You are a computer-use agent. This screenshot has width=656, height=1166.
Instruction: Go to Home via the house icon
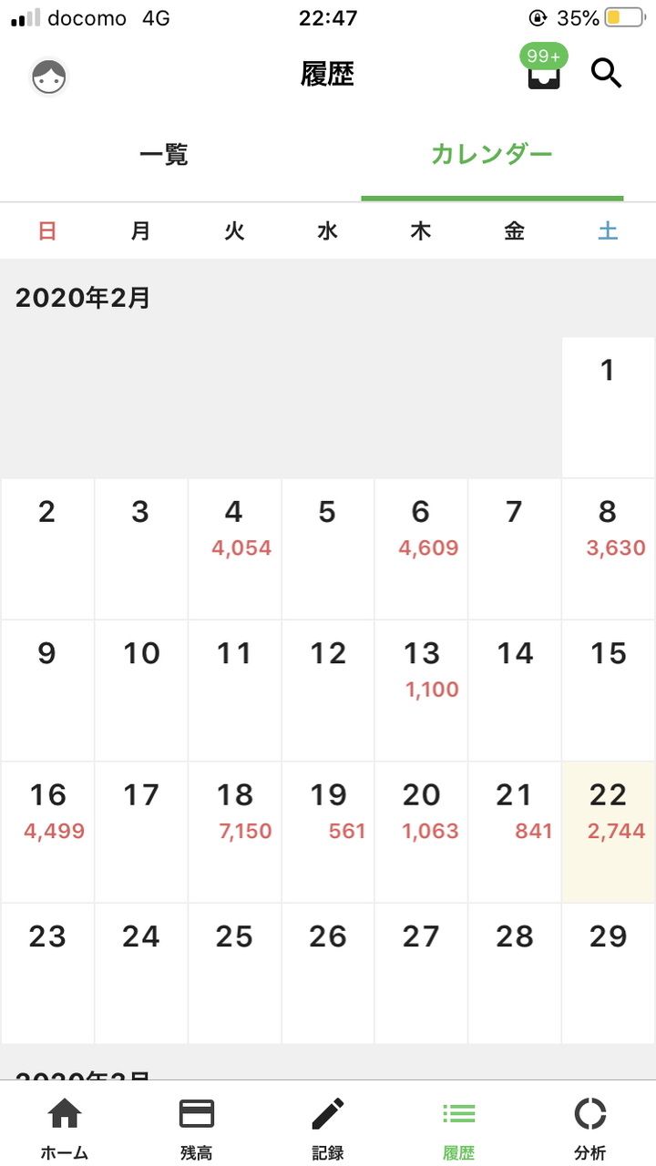[x=65, y=1115]
